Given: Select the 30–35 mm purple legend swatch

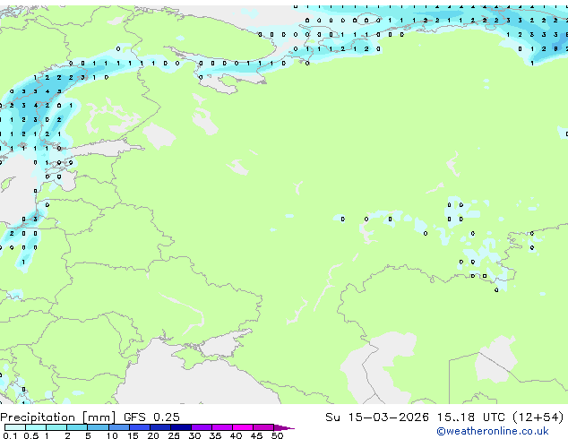Looking at the screenshot, I should click(202, 427).
